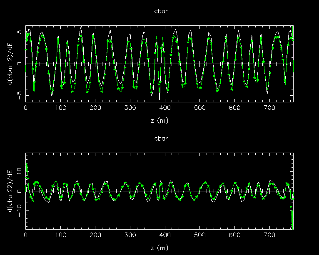Click the top plot's "cbar" title

pyautogui.click(x=159, y=11)
